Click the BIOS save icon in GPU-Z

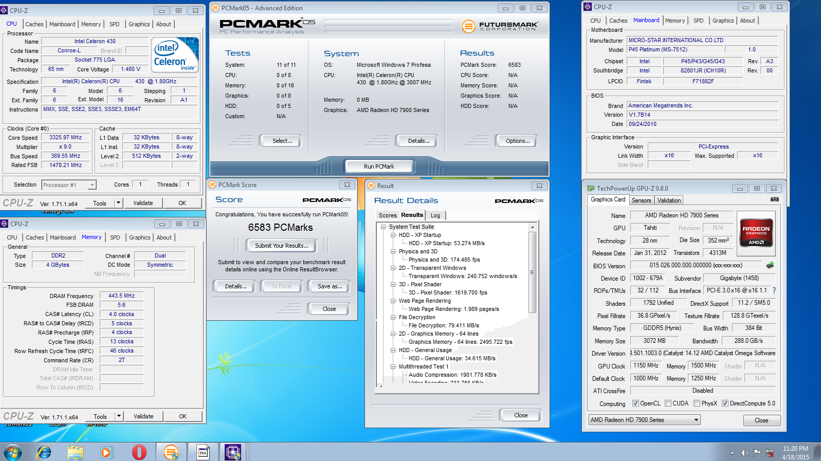[x=770, y=265]
